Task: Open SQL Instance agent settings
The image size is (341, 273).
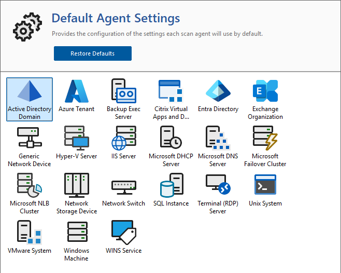Action: coord(171,186)
